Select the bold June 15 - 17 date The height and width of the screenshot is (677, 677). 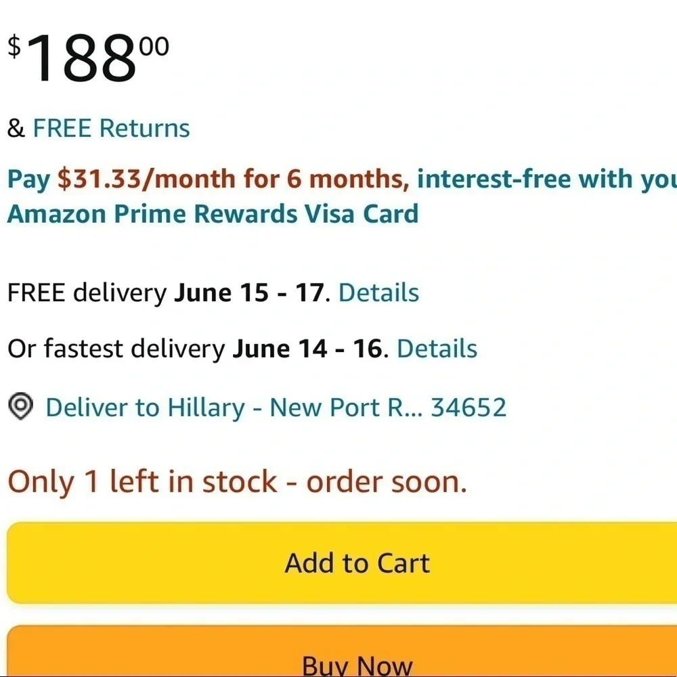tap(248, 292)
